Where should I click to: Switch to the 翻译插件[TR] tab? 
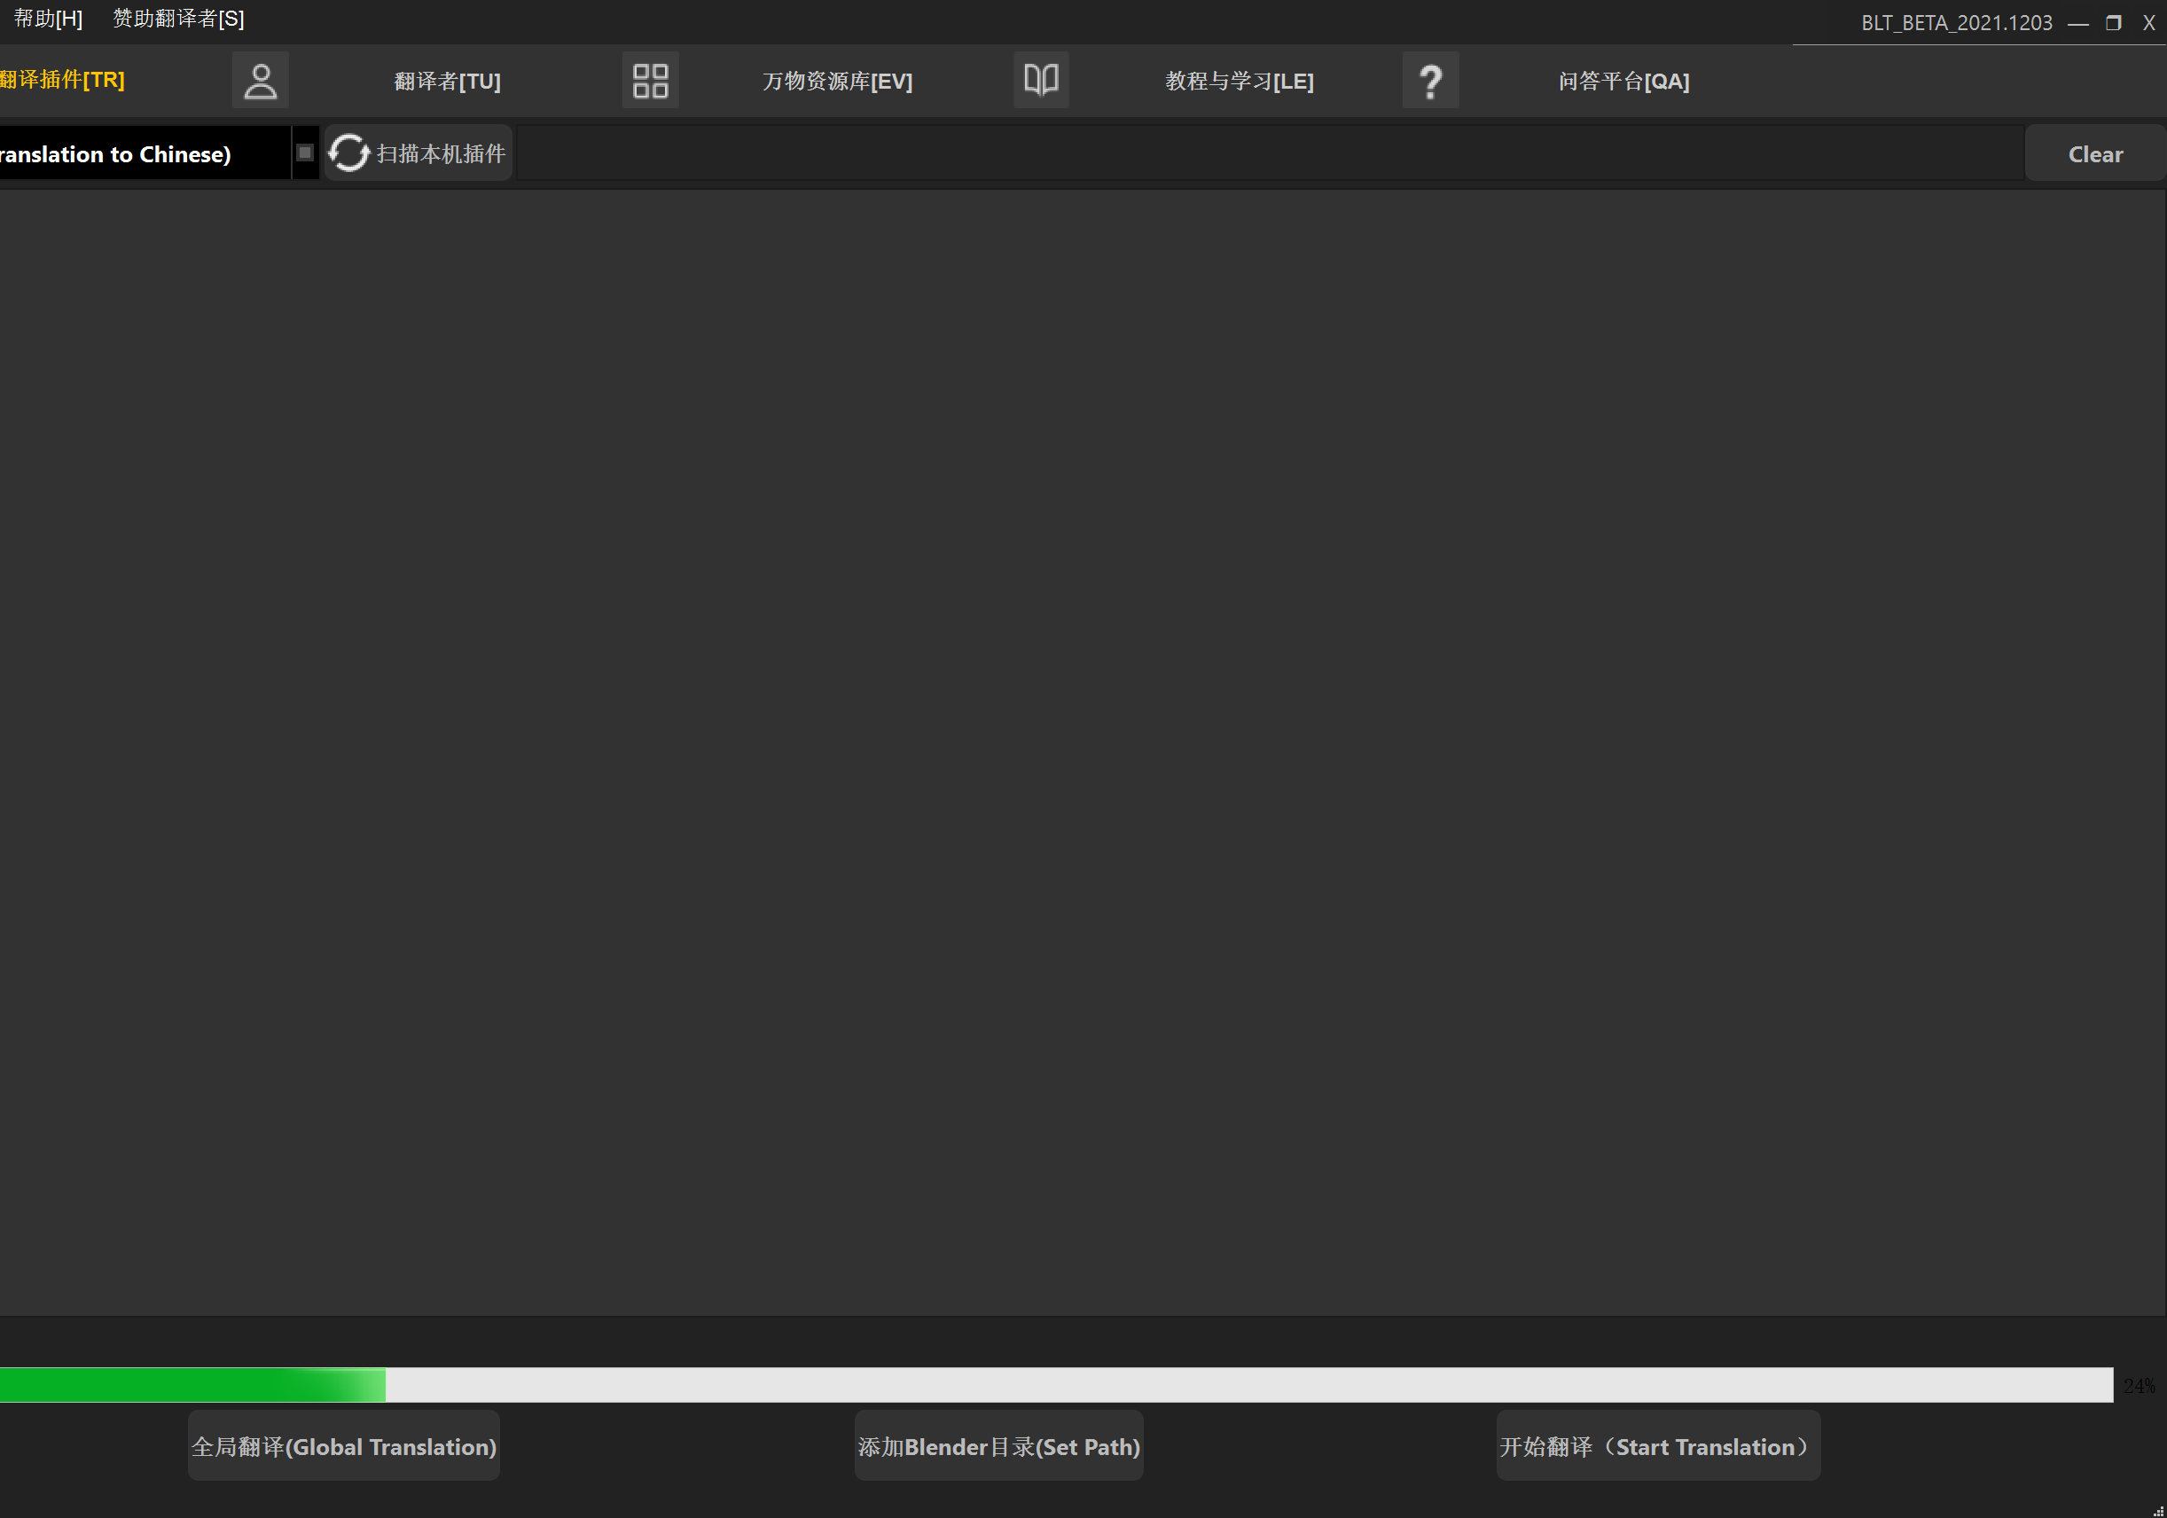[x=62, y=80]
